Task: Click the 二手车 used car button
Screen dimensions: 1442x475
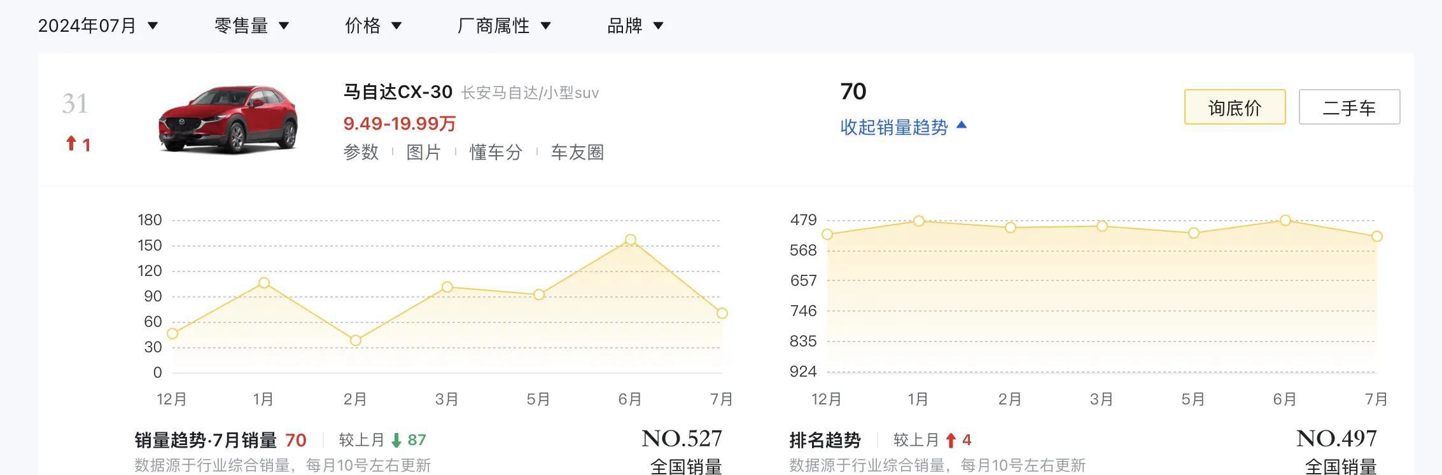Action: coord(1349,107)
